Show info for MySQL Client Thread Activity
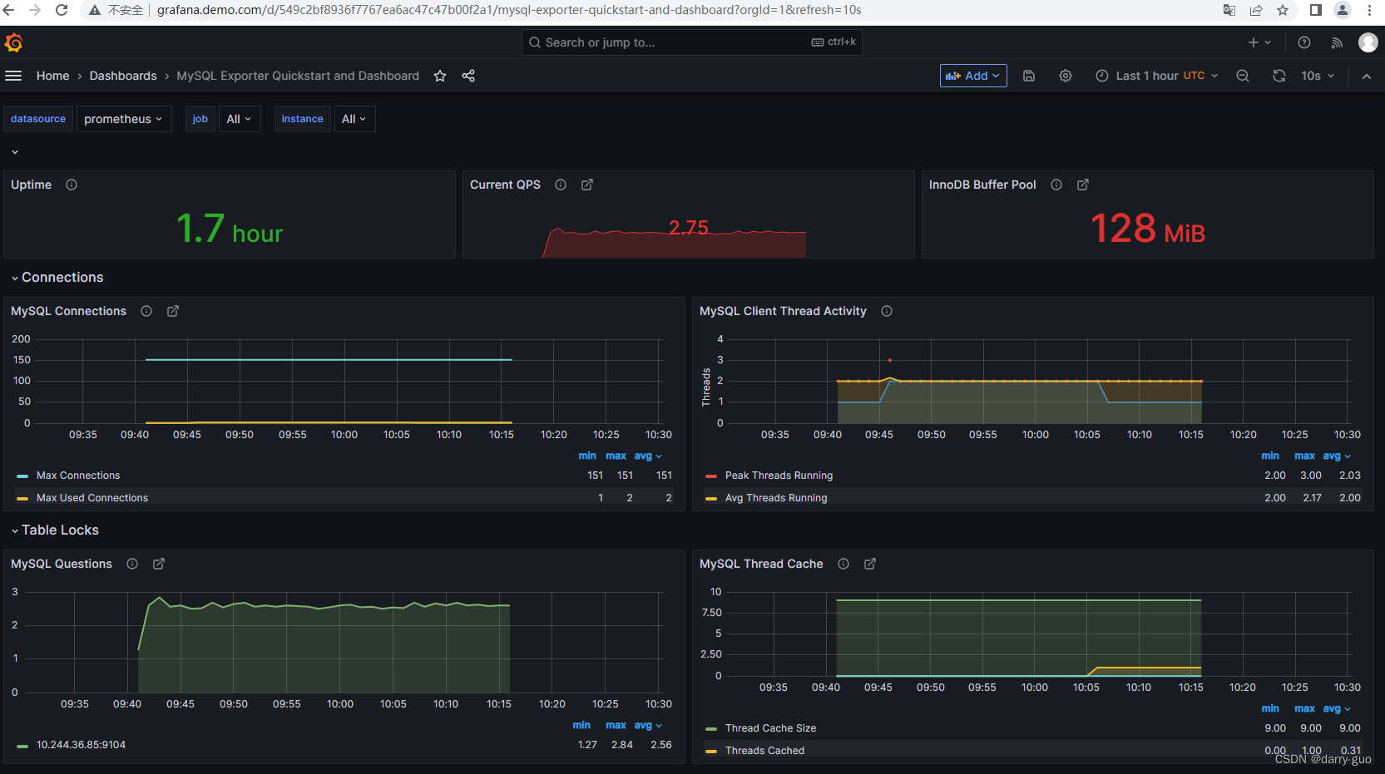The width and height of the screenshot is (1385, 774). click(x=887, y=311)
